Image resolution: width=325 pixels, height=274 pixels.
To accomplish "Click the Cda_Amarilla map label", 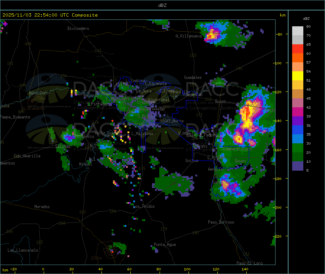I will 27,156.
